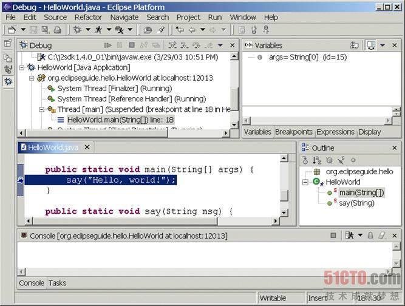Open the Back navigation history dropdown

pos(203,30)
